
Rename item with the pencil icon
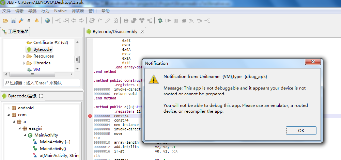(x=108, y=21)
